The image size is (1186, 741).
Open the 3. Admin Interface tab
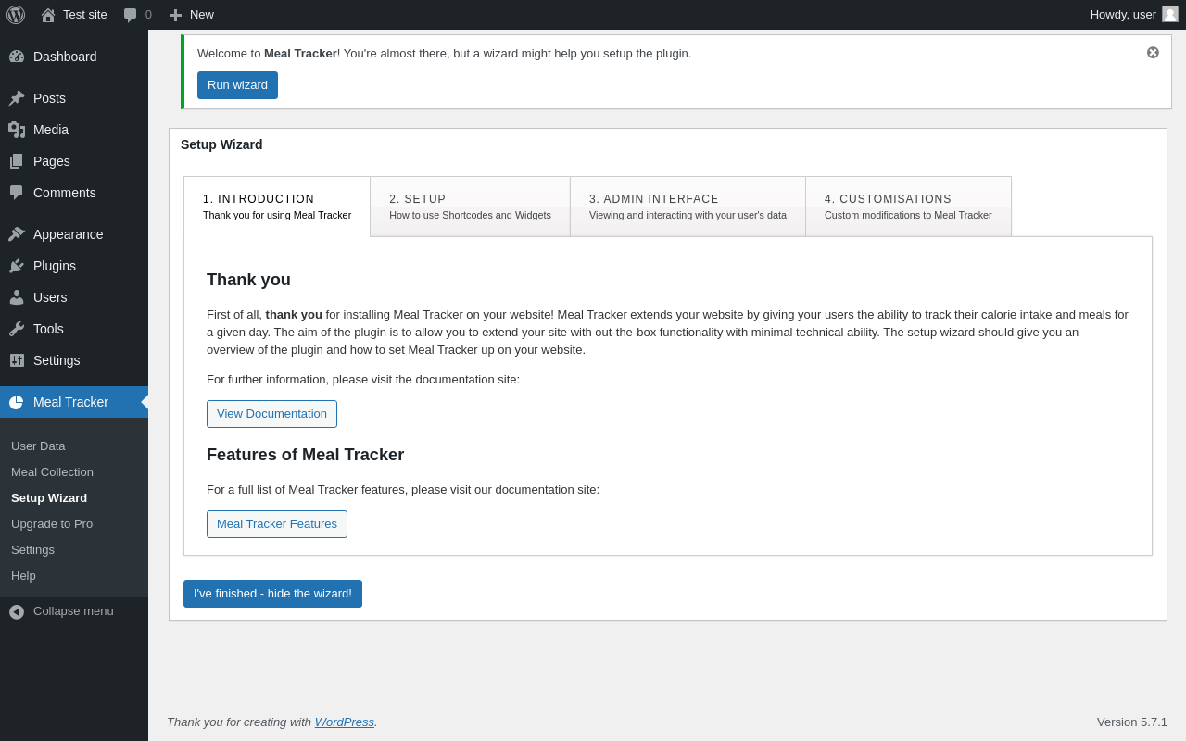[x=688, y=207]
